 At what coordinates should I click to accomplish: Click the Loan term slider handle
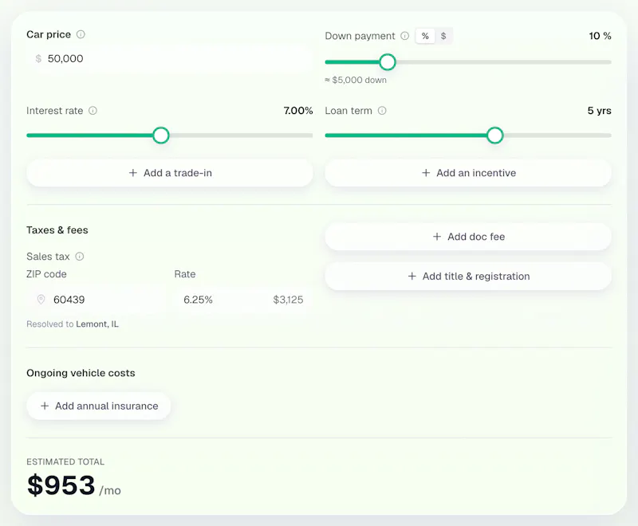(x=494, y=135)
